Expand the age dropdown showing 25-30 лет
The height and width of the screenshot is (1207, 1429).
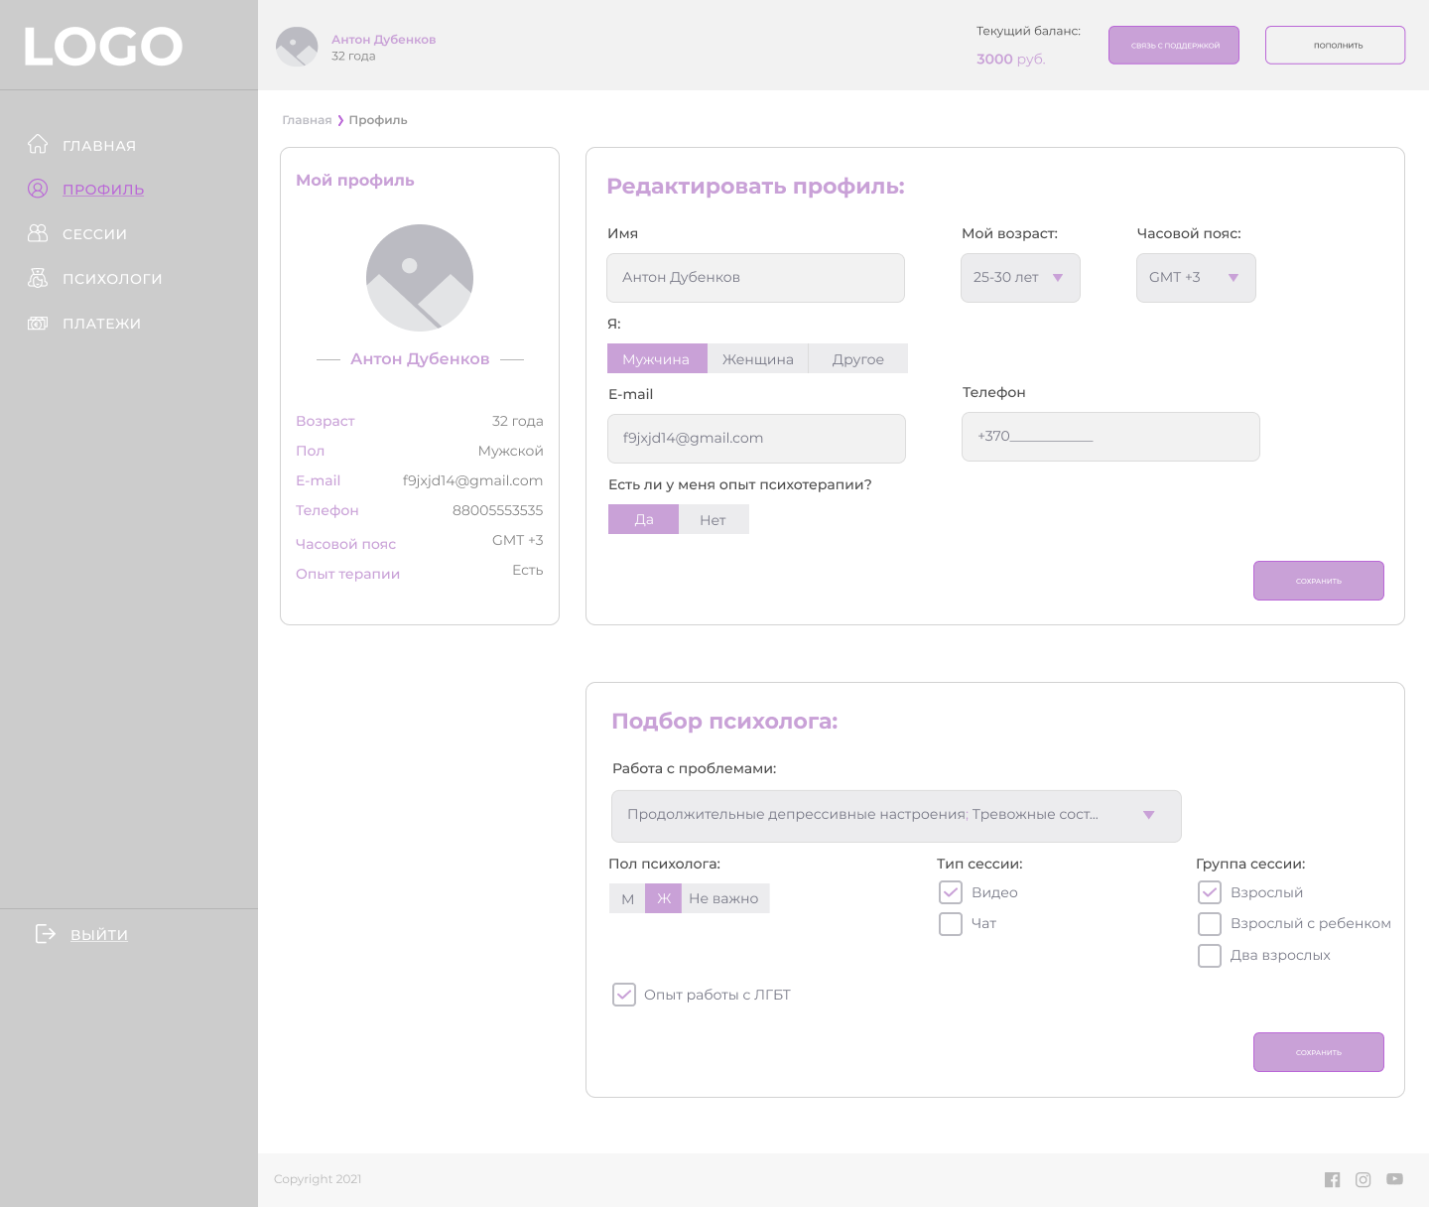point(1020,278)
